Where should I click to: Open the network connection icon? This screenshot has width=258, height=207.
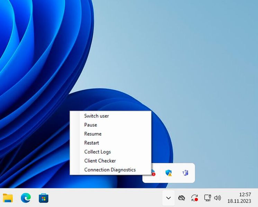(x=207, y=198)
